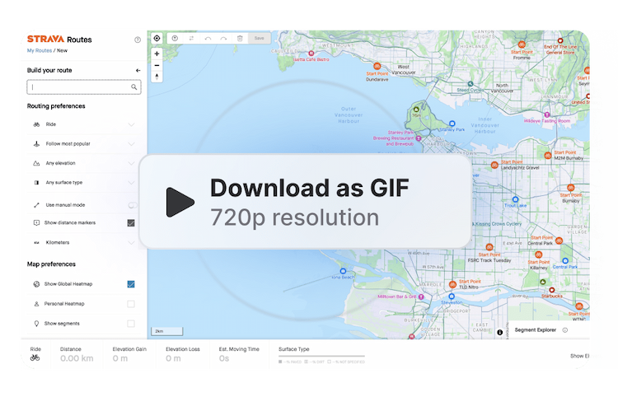This screenshot has width=618, height=397.
Task: Click the undo arrow in map toolbar
Action: click(x=208, y=38)
